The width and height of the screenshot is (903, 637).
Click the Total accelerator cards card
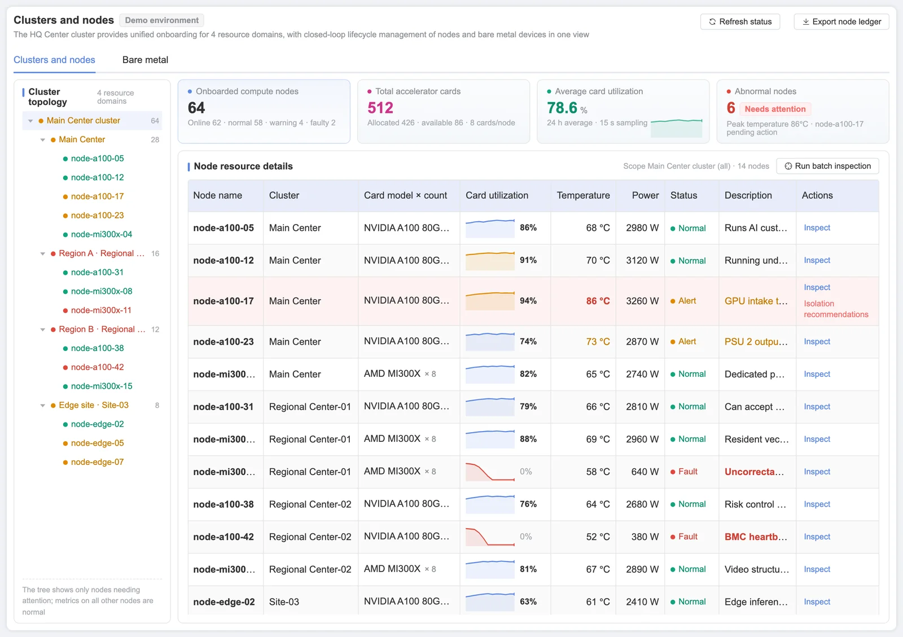pyautogui.click(x=444, y=111)
